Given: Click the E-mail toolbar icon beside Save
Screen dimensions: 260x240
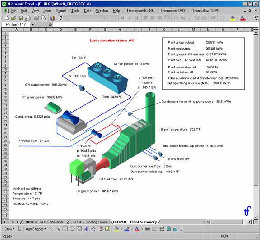Looking at the screenshot, I should [28, 18].
